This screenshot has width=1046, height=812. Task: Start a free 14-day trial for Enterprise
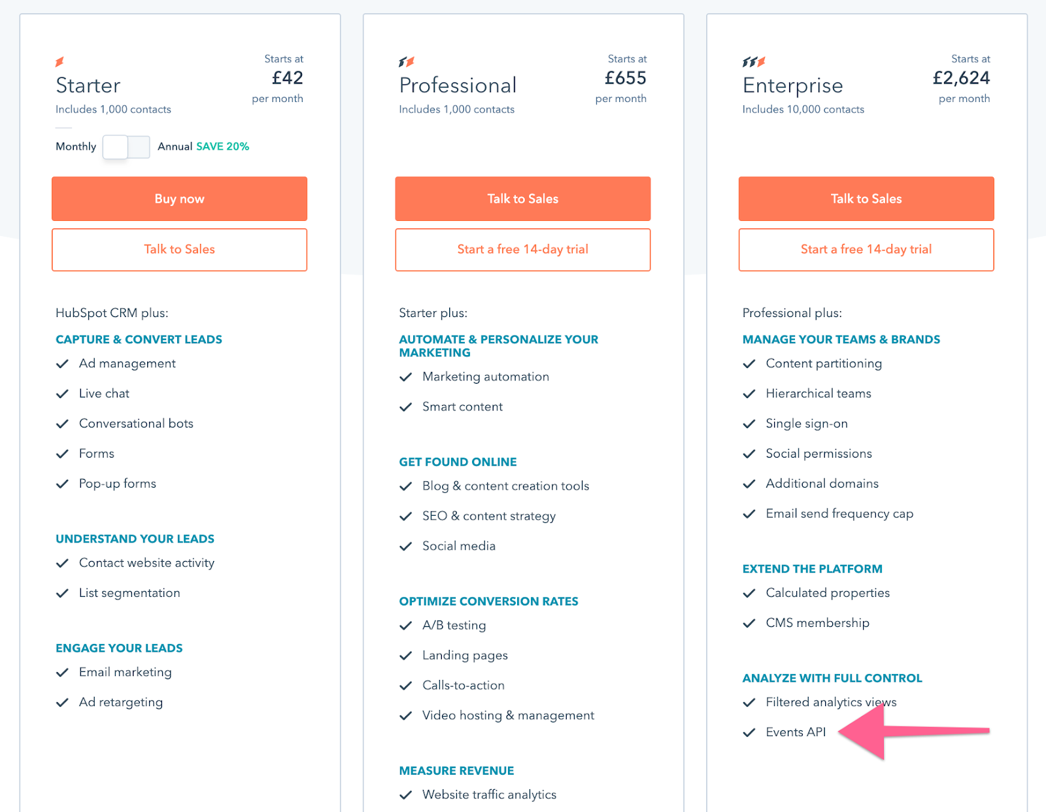pos(866,249)
